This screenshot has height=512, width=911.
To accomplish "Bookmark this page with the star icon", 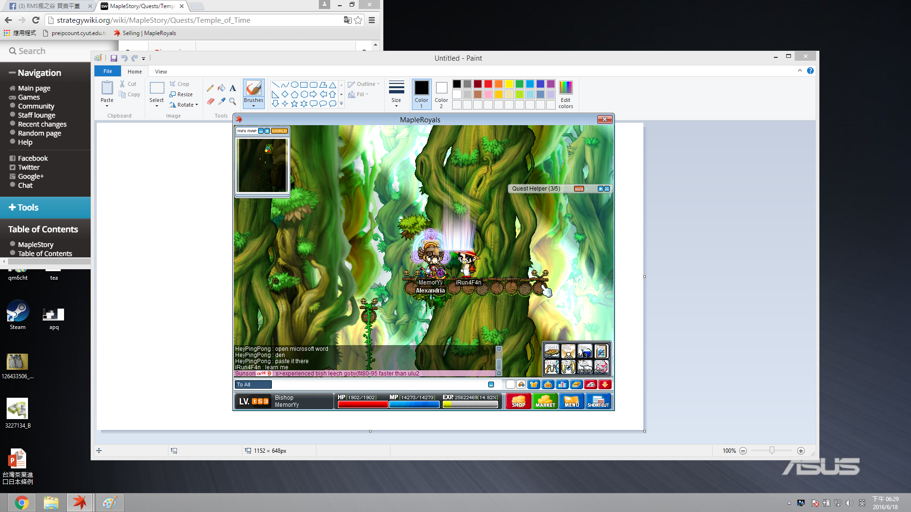I will (358, 20).
